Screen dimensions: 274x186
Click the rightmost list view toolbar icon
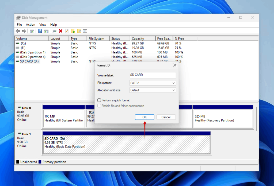pyautogui.click(x=85, y=31)
